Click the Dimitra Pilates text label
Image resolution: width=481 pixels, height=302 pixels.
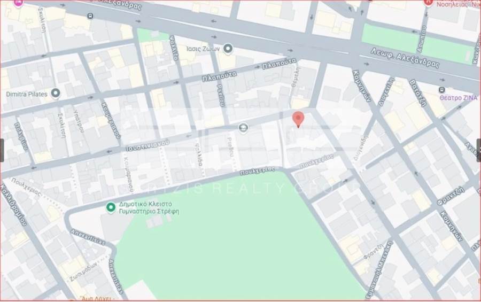27,94
